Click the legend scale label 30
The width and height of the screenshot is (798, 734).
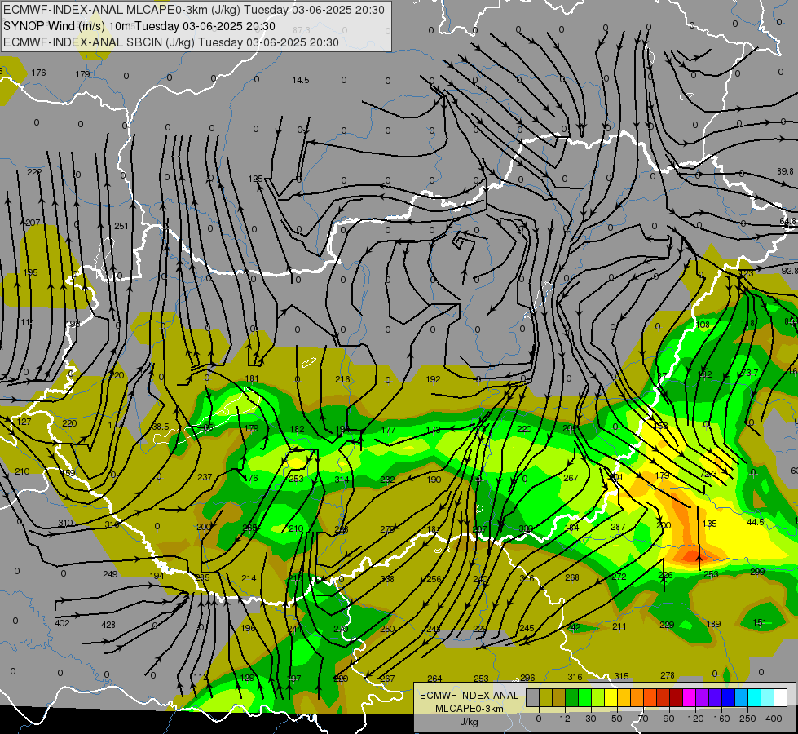tap(591, 719)
